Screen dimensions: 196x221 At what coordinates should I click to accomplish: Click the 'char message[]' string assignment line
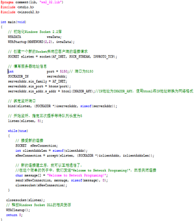point(62,175)
